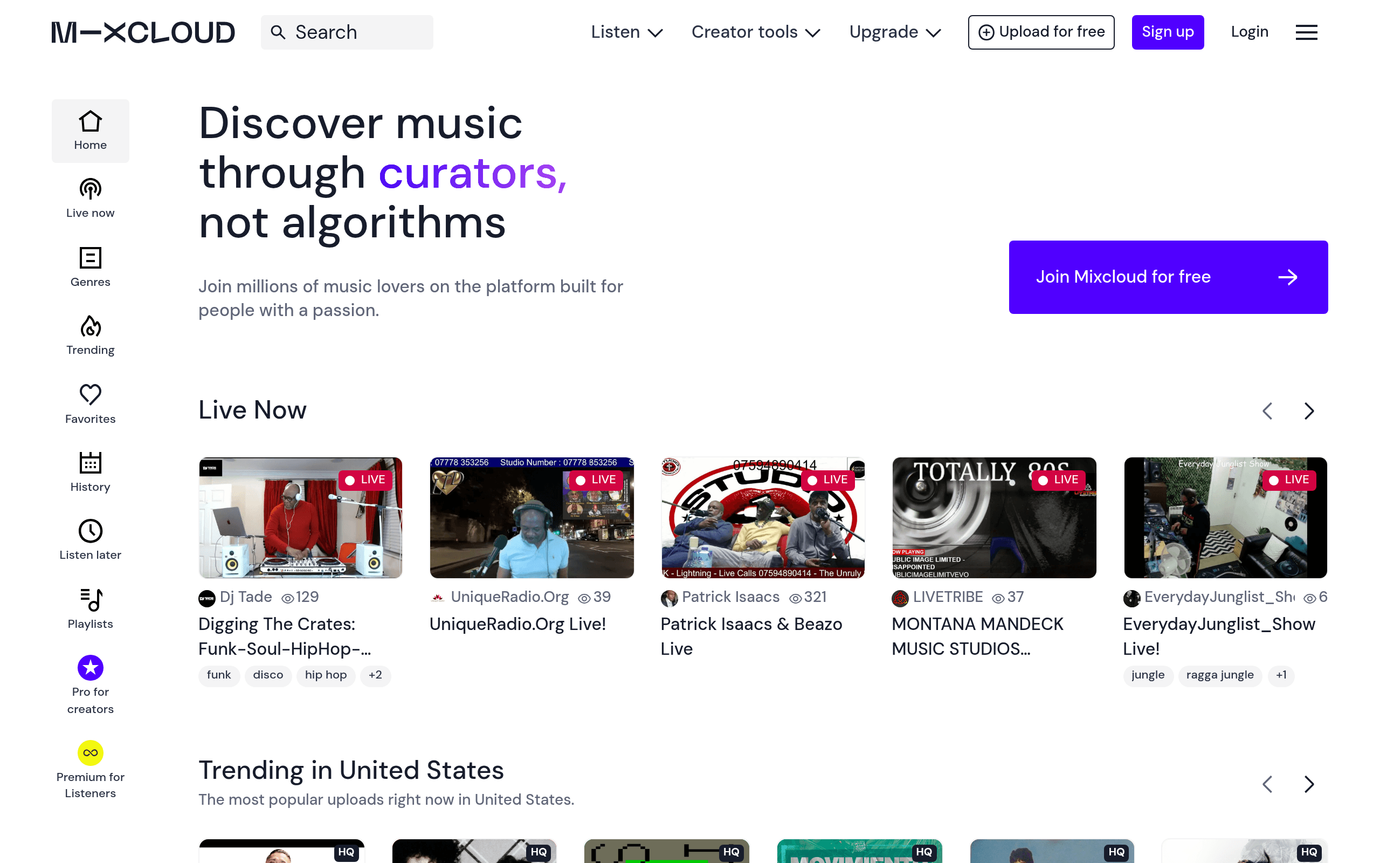Expand the Creator tools dropdown
Image resolution: width=1380 pixels, height=863 pixels.
(756, 32)
